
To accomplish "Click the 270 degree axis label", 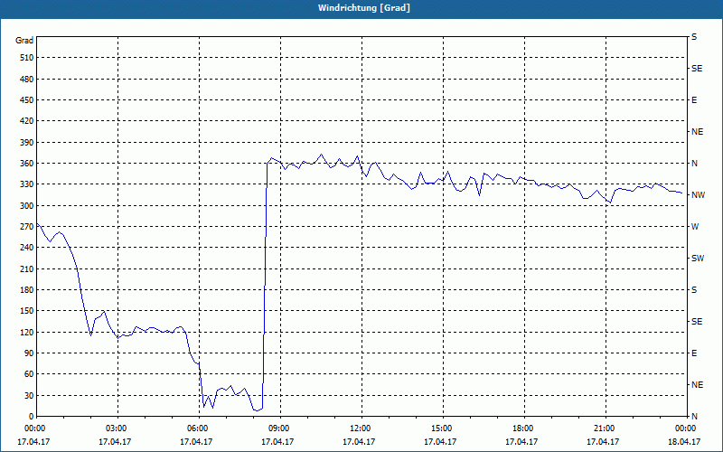I will (x=27, y=227).
